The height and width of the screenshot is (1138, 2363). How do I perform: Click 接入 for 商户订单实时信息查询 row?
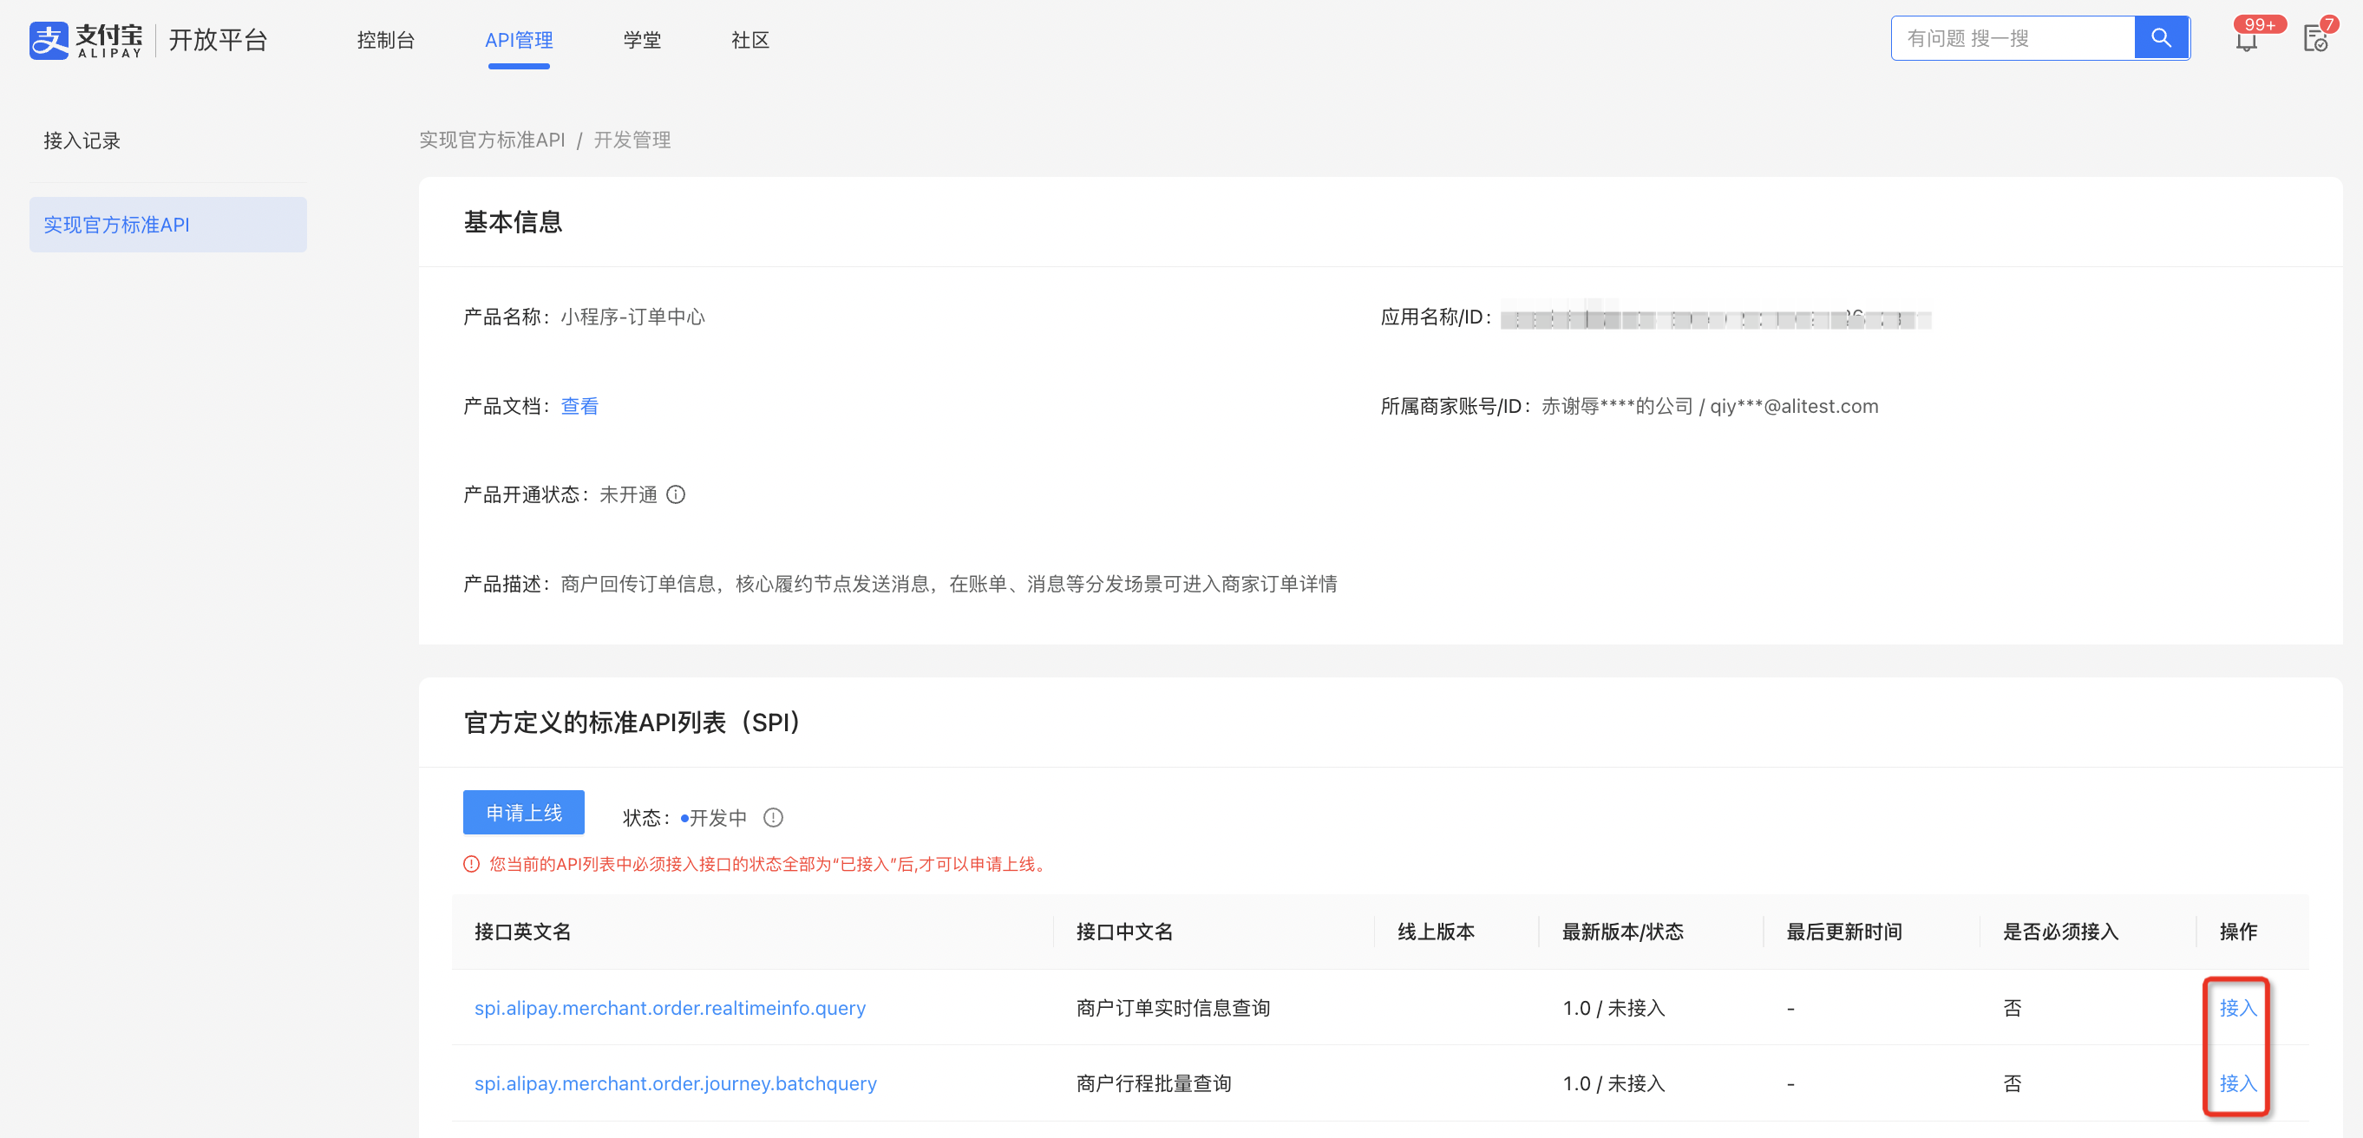click(x=2237, y=1008)
